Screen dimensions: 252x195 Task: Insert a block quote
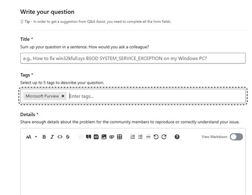pos(88,137)
